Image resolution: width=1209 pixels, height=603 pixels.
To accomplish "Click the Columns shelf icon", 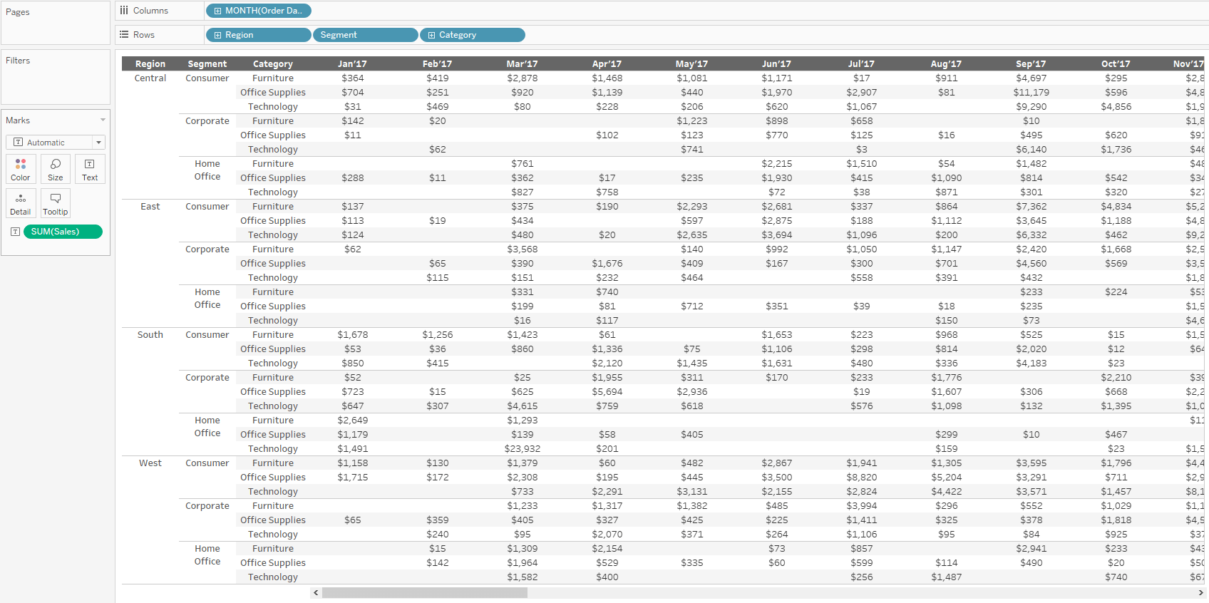I will [x=124, y=11].
